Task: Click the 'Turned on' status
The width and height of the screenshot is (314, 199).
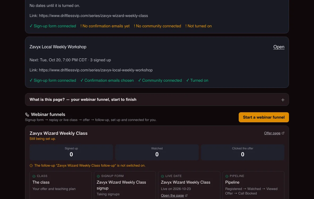Action: pyautogui.click(x=197, y=80)
